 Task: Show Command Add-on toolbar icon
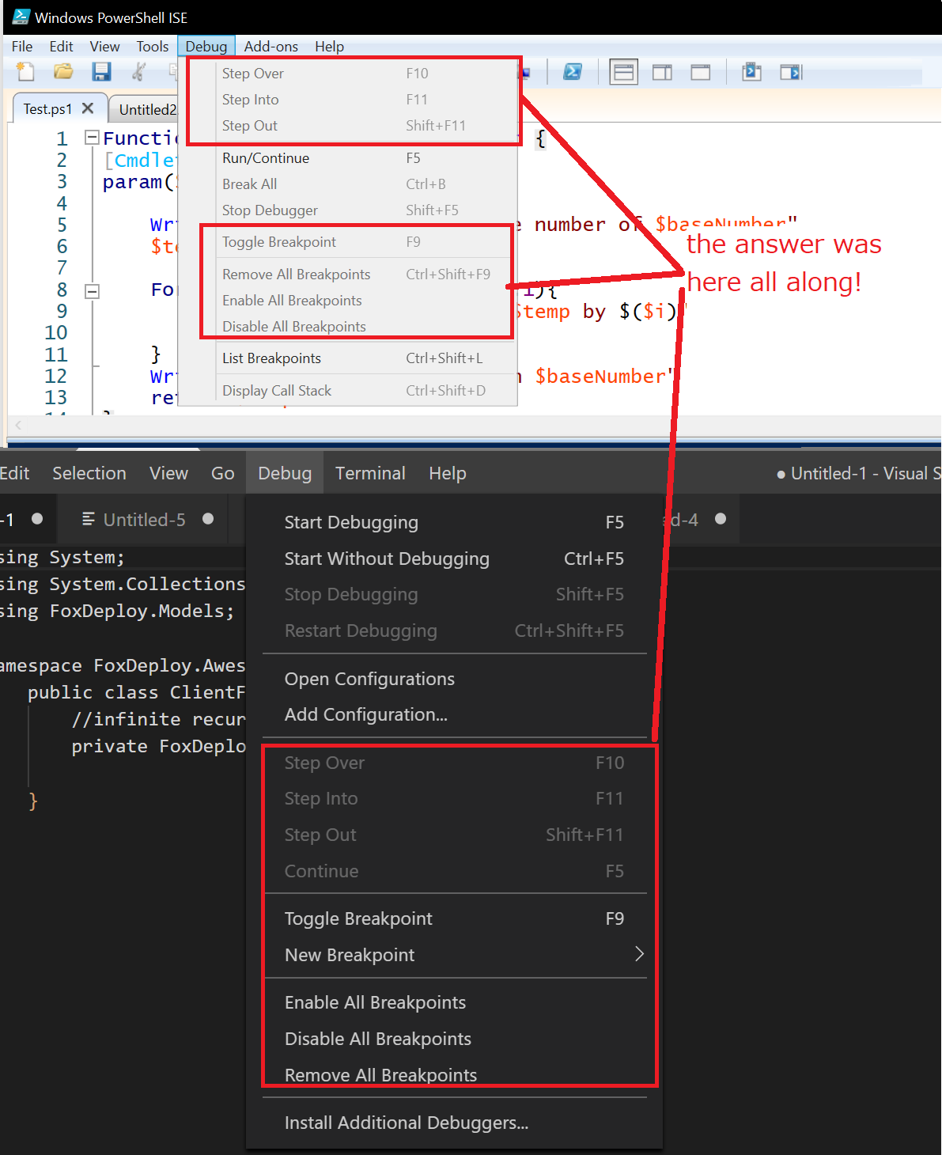point(791,73)
